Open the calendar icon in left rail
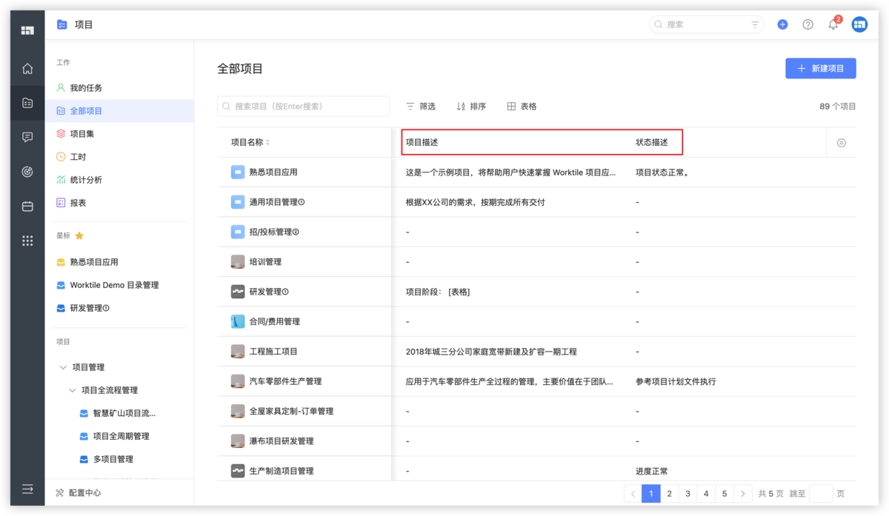 [x=27, y=207]
